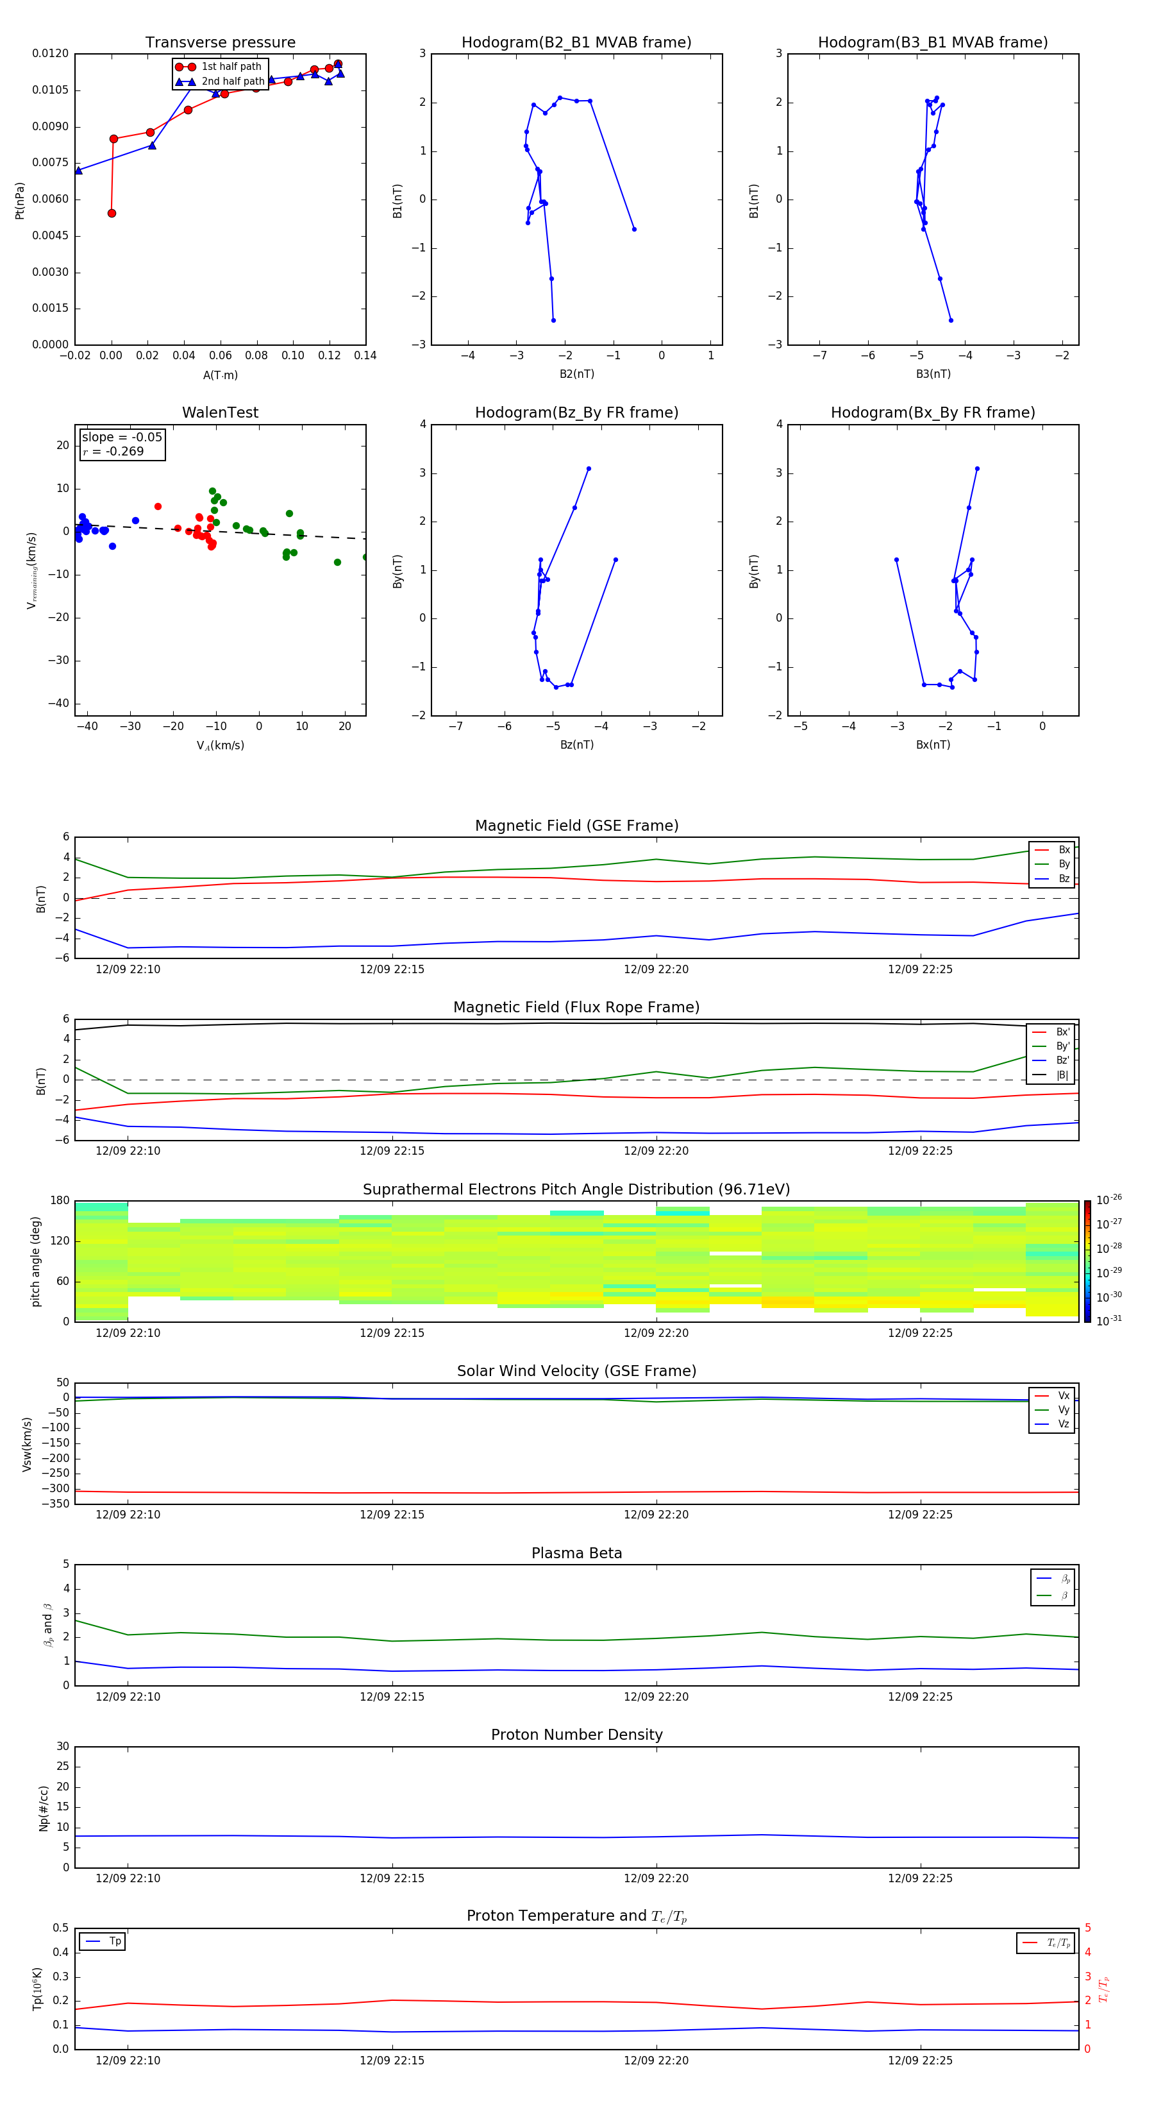Click the 'βp' plasma beta legend entry
This screenshot has height=2117, width=1154.
pos(1053,1579)
